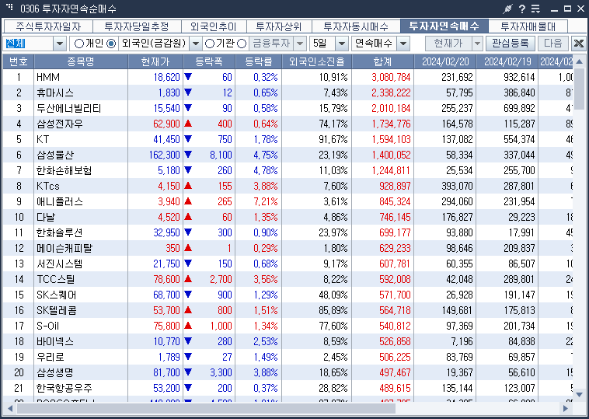Select the 서진시스템 stock name

(60, 264)
